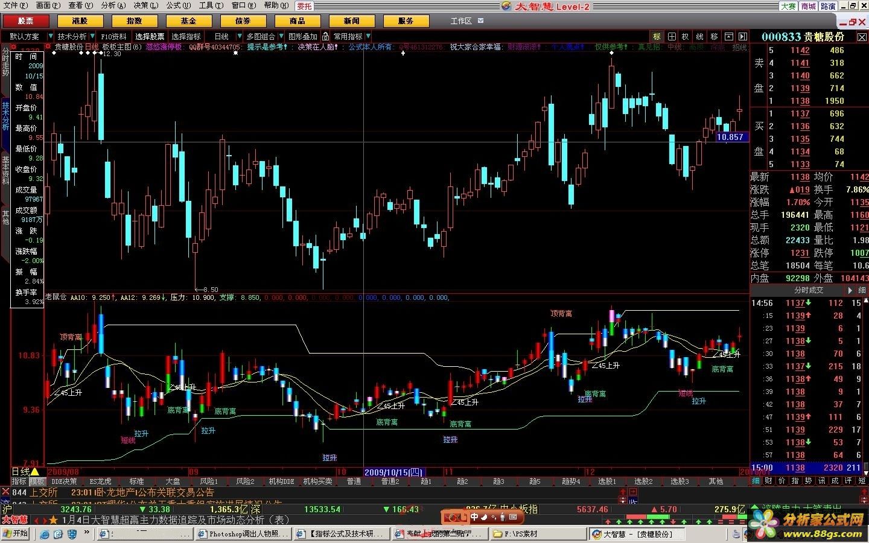Image resolution: width=869 pixels, height=543 pixels.
Task: Click the 势 trend tab icon
Action: tap(808, 481)
